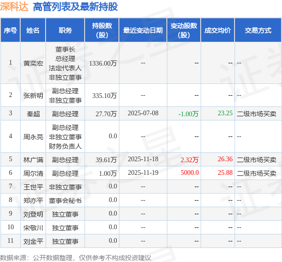Click the red change value 5000.0

coord(189,172)
